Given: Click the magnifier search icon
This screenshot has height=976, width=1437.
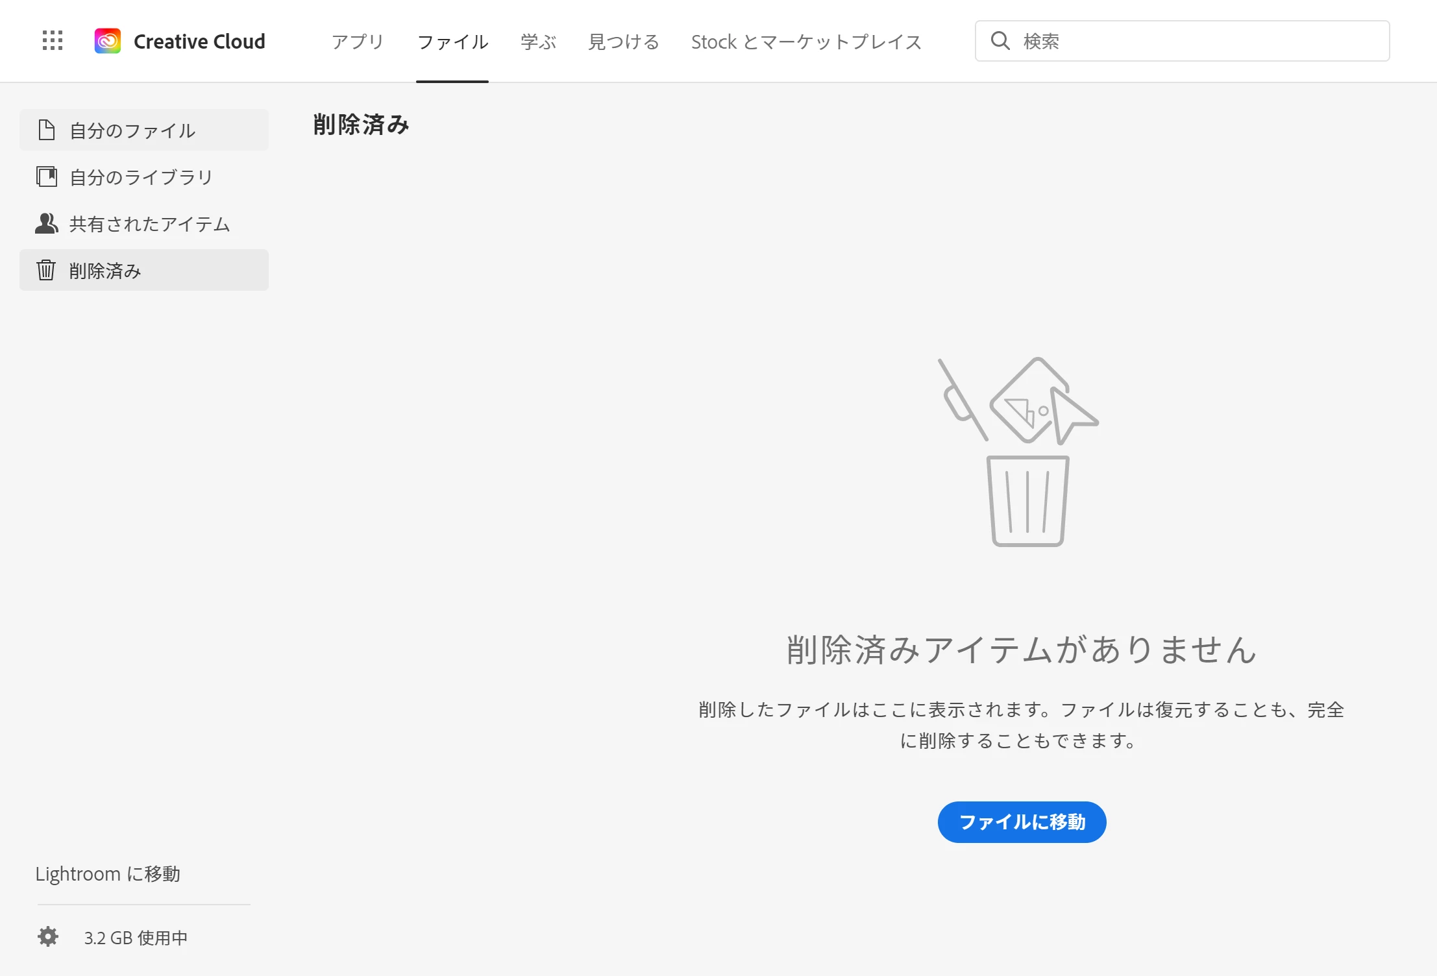Looking at the screenshot, I should click(1000, 41).
